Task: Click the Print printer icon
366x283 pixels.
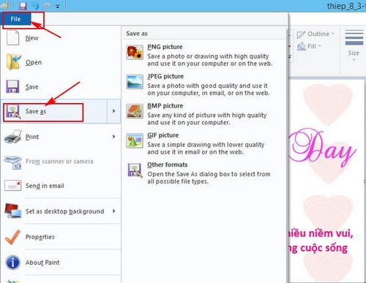Action: tap(12, 137)
